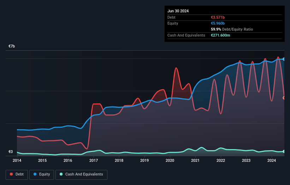Click the 2016 x-axis label

(x=68, y=160)
